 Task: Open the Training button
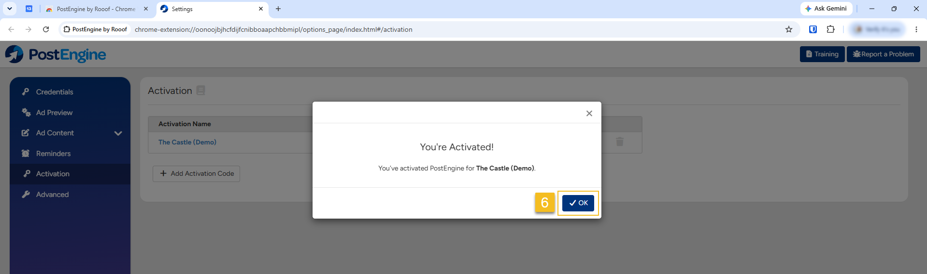[822, 54]
